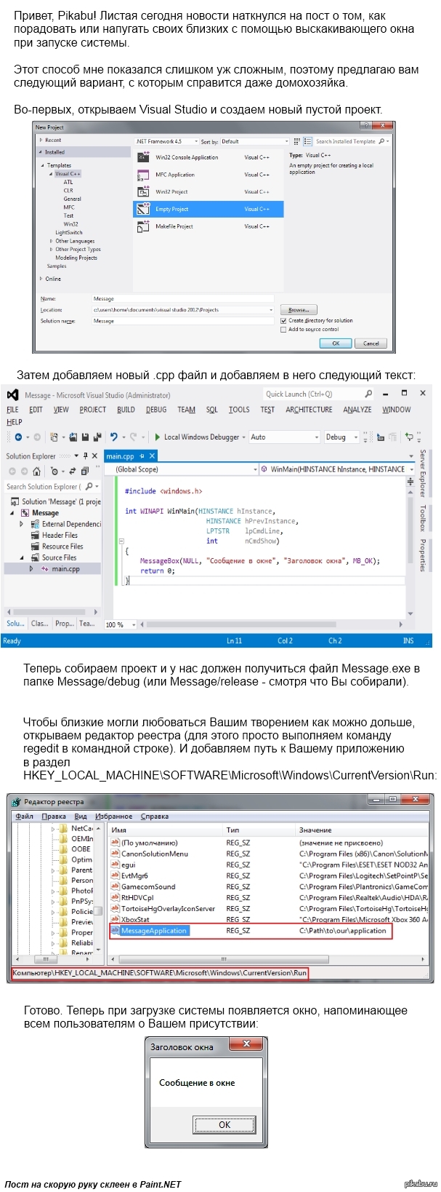Select the Makefile Project template icon
This screenshot has width=441, height=1192.
tap(143, 226)
